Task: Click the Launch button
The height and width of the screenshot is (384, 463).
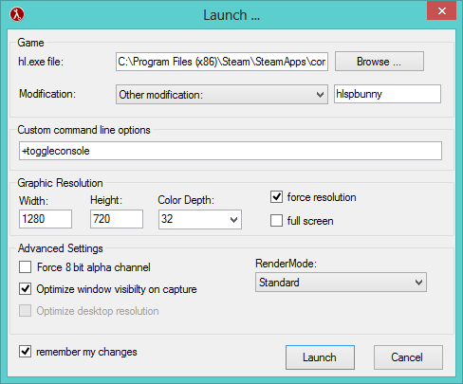Action: (x=320, y=357)
